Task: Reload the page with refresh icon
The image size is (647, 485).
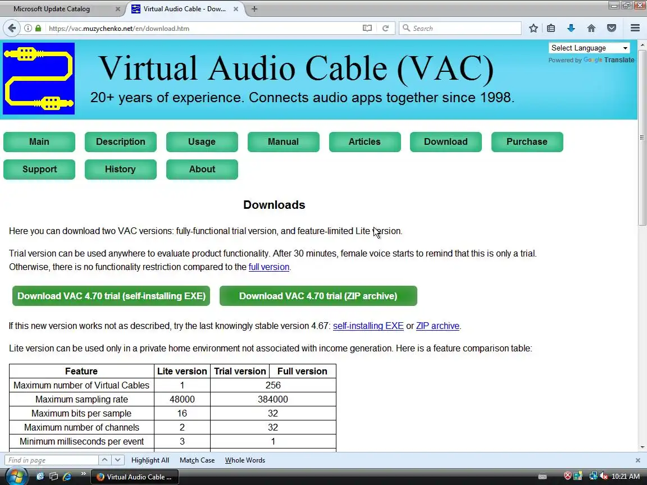Action: 385,28
